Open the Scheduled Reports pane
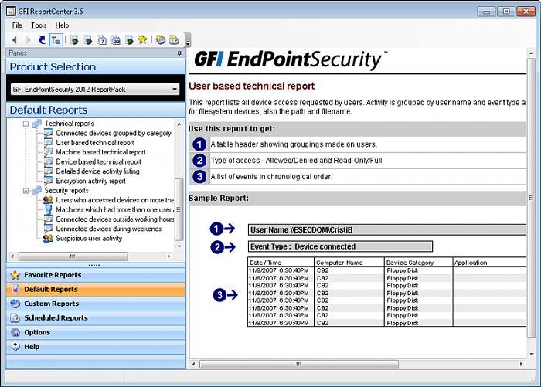Image resolution: width=541 pixels, height=387 pixels. click(x=96, y=318)
